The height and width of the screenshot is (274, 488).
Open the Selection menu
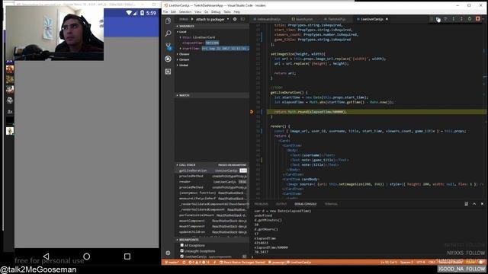coord(185,12)
